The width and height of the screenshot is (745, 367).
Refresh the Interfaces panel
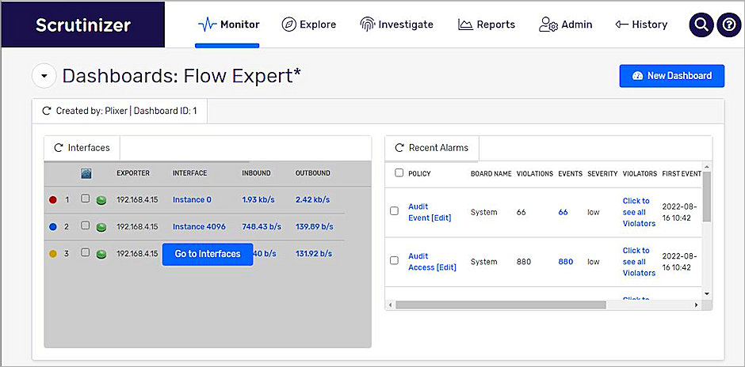pyautogui.click(x=59, y=148)
